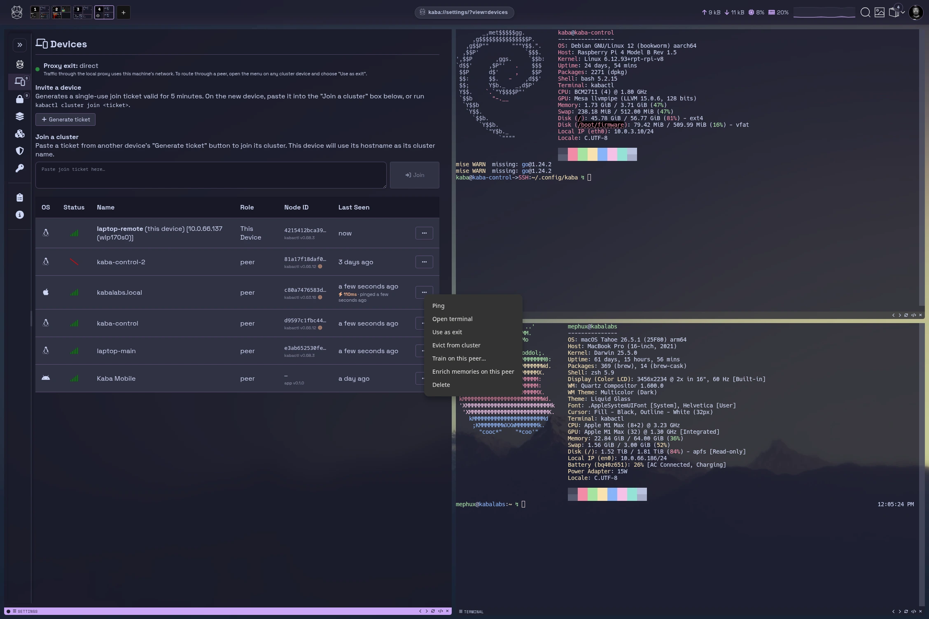The height and width of the screenshot is (619, 929).
Task: Click the blue color block in kabalabs neofetch
Action: [x=612, y=494]
